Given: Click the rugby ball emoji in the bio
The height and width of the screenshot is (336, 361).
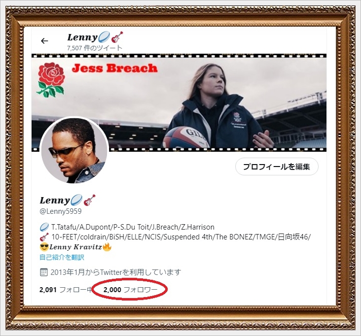Looking at the screenshot, I should pos(44,227).
